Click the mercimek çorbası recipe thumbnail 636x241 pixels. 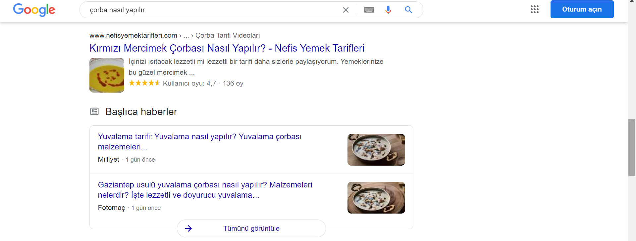tap(106, 75)
